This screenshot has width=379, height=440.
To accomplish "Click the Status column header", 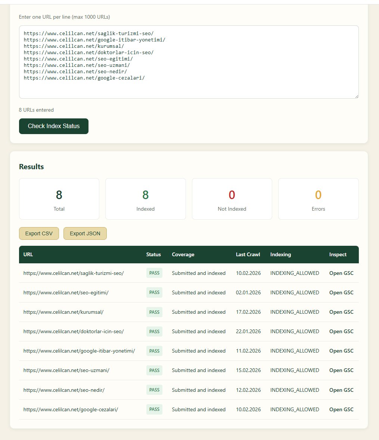I will (x=153, y=254).
